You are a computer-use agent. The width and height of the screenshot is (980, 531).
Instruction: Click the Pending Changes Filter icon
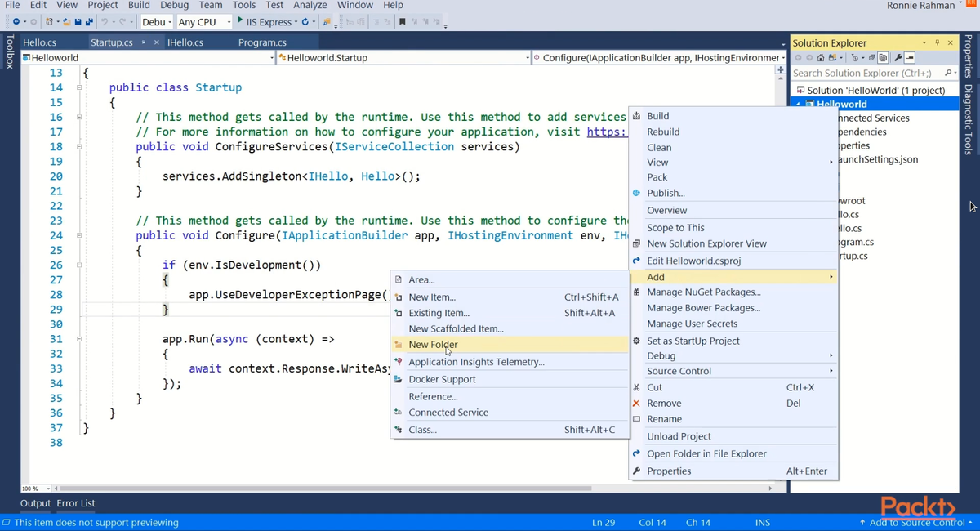point(855,57)
